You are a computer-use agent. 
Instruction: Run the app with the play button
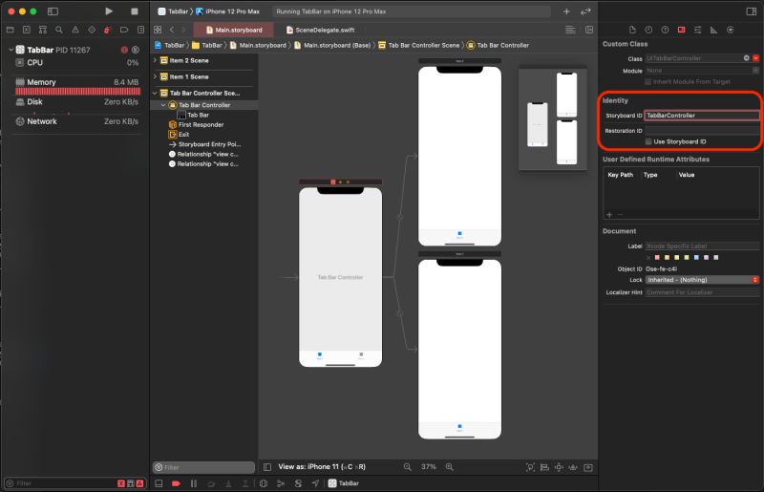(x=109, y=11)
